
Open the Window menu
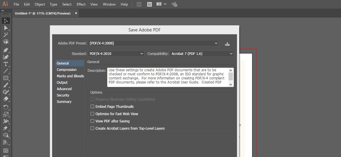[110, 4]
